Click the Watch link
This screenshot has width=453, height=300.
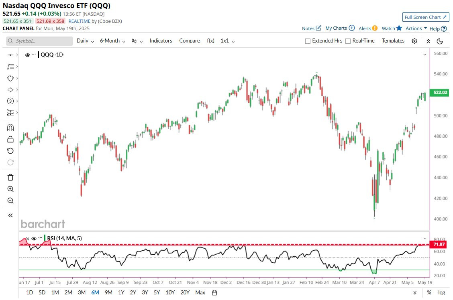click(x=388, y=28)
